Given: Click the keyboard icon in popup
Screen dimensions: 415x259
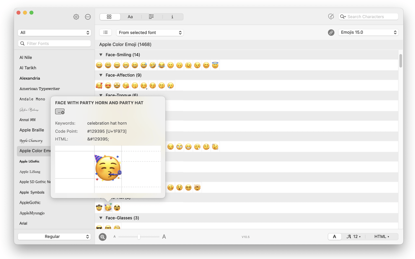Looking at the screenshot, I should (60, 112).
